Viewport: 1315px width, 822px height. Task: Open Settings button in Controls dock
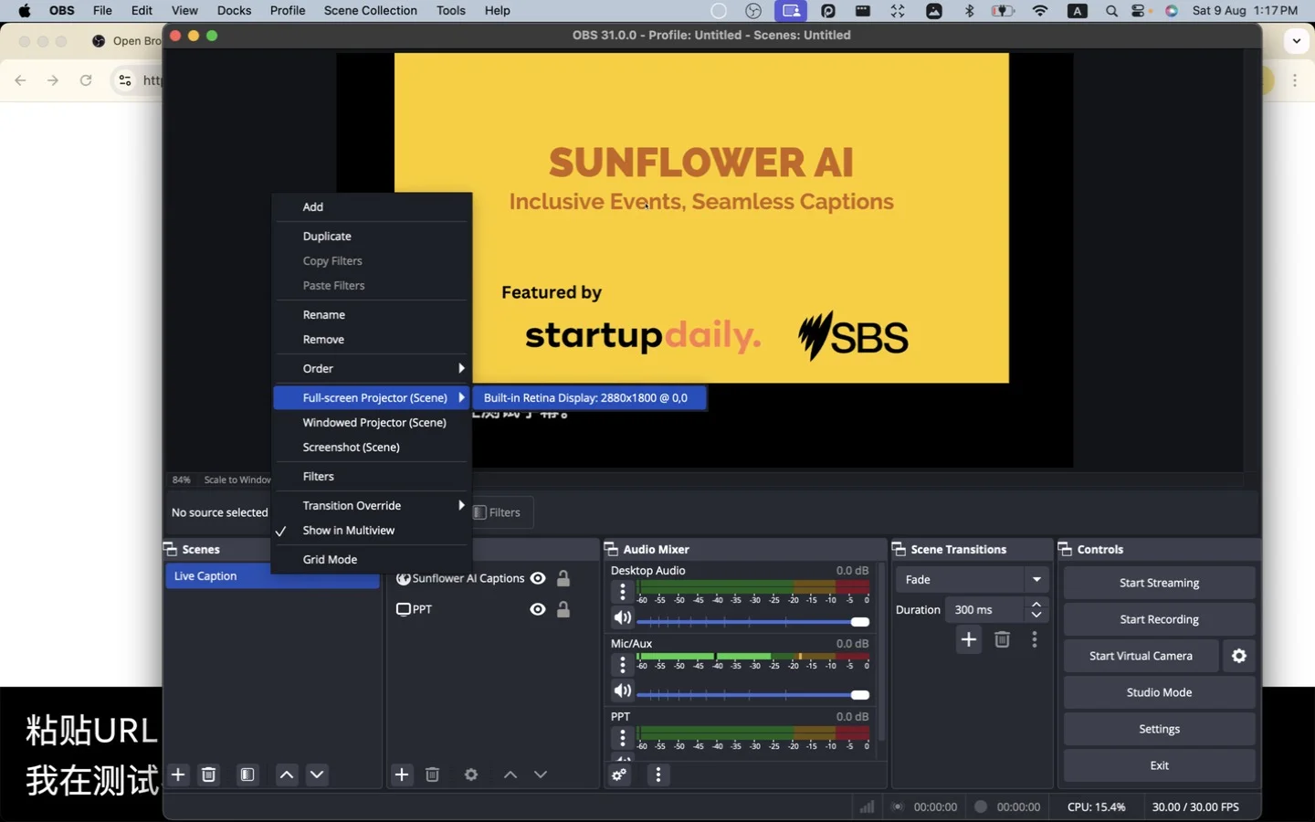click(x=1159, y=729)
